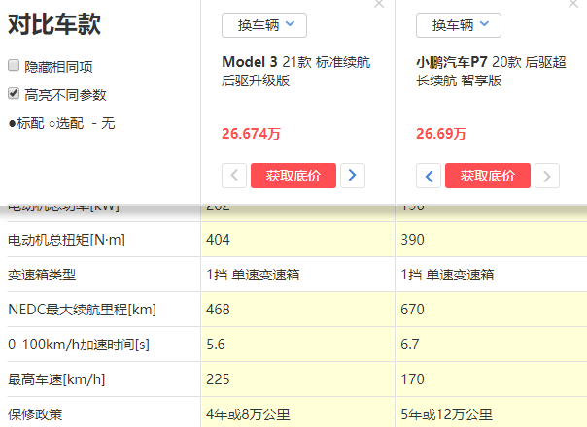587x427 pixels.
Task: Select Model 3 price 26.674万
Action: point(251,134)
